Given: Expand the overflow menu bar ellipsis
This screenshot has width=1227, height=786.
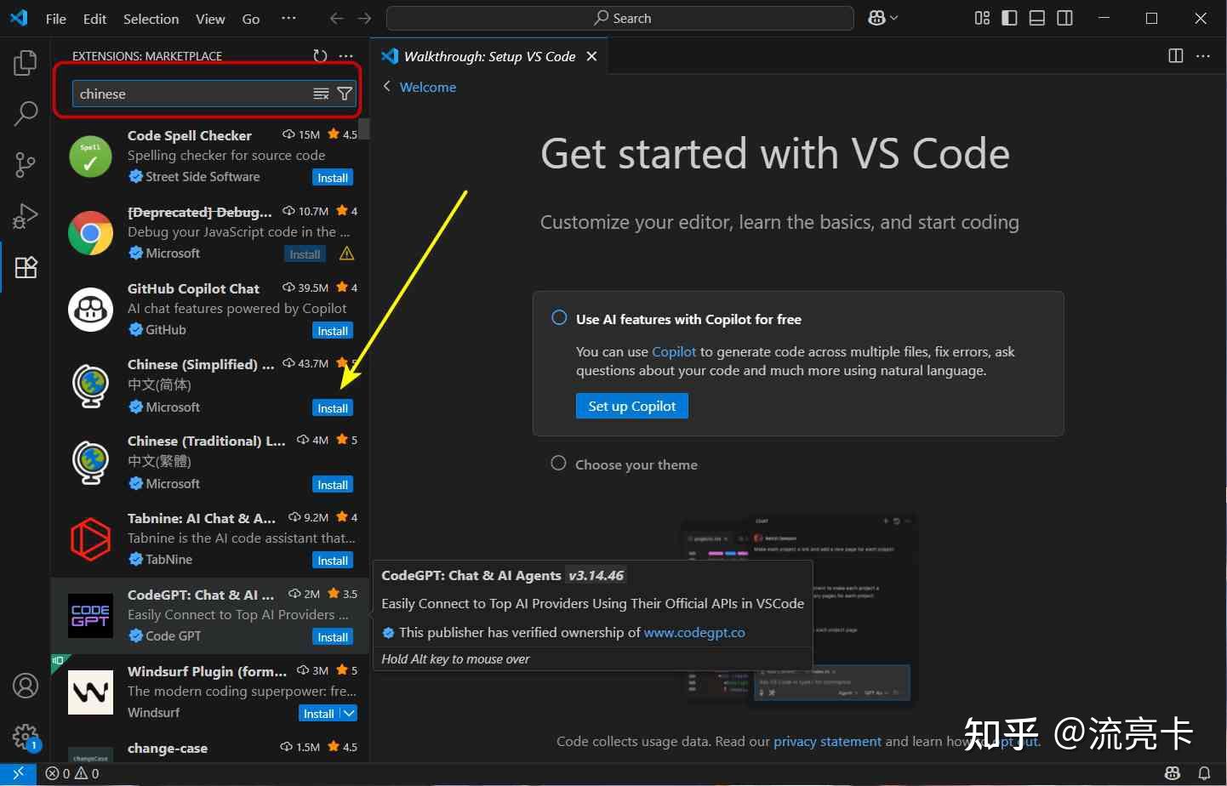Looking at the screenshot, I should (x=289, y=18).
